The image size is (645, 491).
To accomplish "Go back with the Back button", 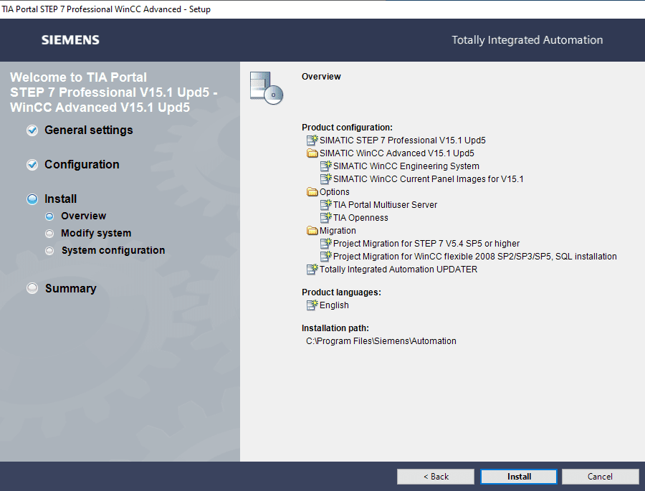I will pyautogui.click(x=436, y=476).
